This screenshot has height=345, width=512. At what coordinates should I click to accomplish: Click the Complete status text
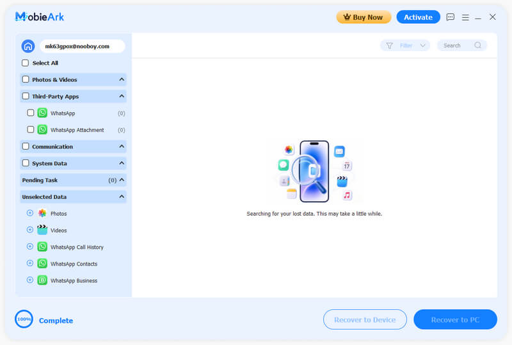pos(56,321)
